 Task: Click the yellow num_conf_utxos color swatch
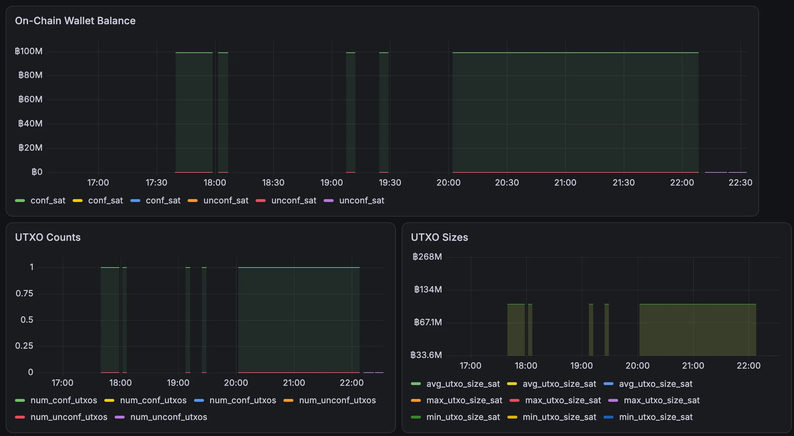click(109, 400)
